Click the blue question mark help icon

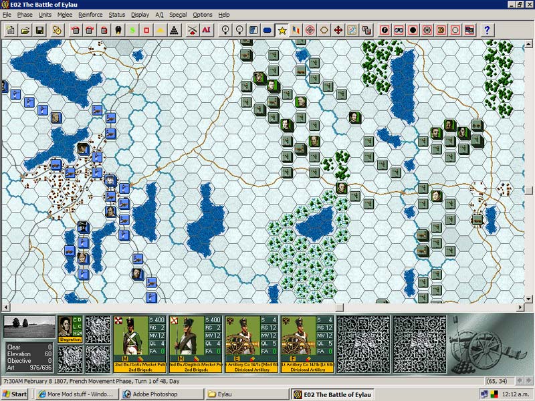click(487, 30)
